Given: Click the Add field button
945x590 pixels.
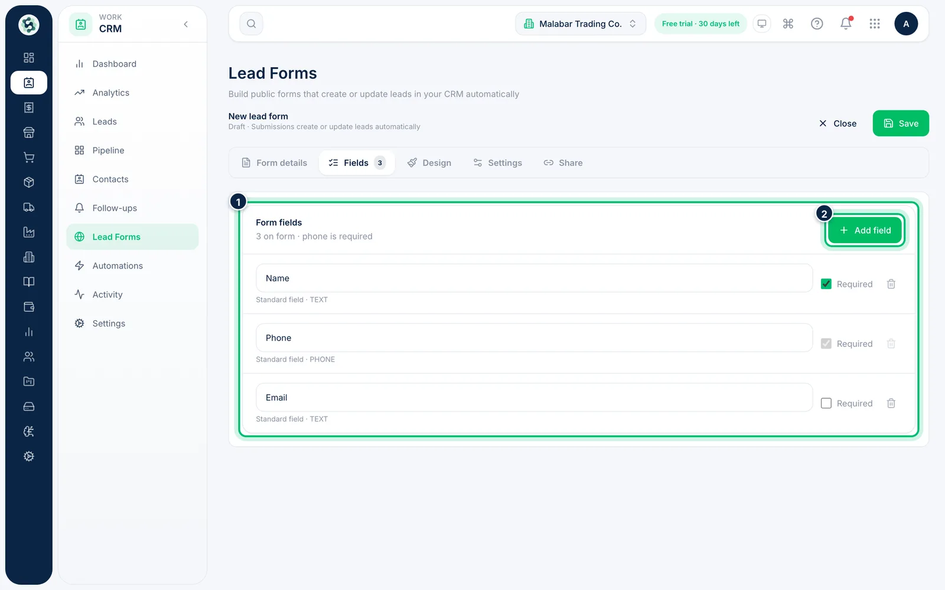Looking at the screenshot, I should 865,230.
